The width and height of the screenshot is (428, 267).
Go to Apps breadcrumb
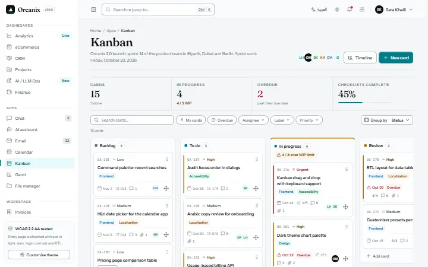pos(111,30)
